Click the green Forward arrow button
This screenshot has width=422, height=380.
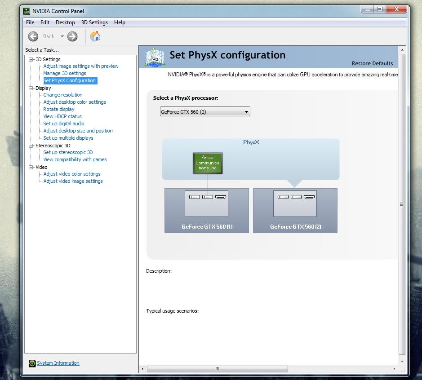(72, 36)
